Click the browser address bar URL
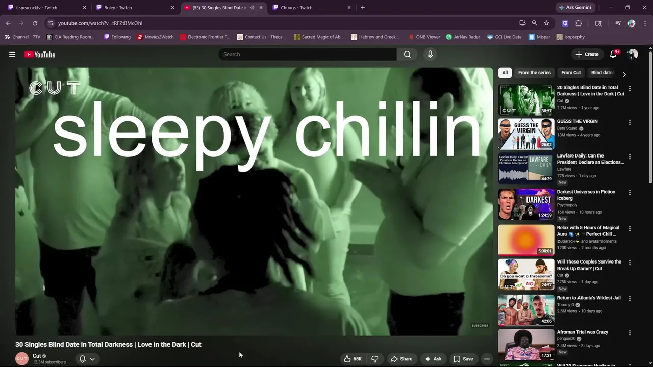The width and height of the screenshot is (653, 367). coord(100,23)
